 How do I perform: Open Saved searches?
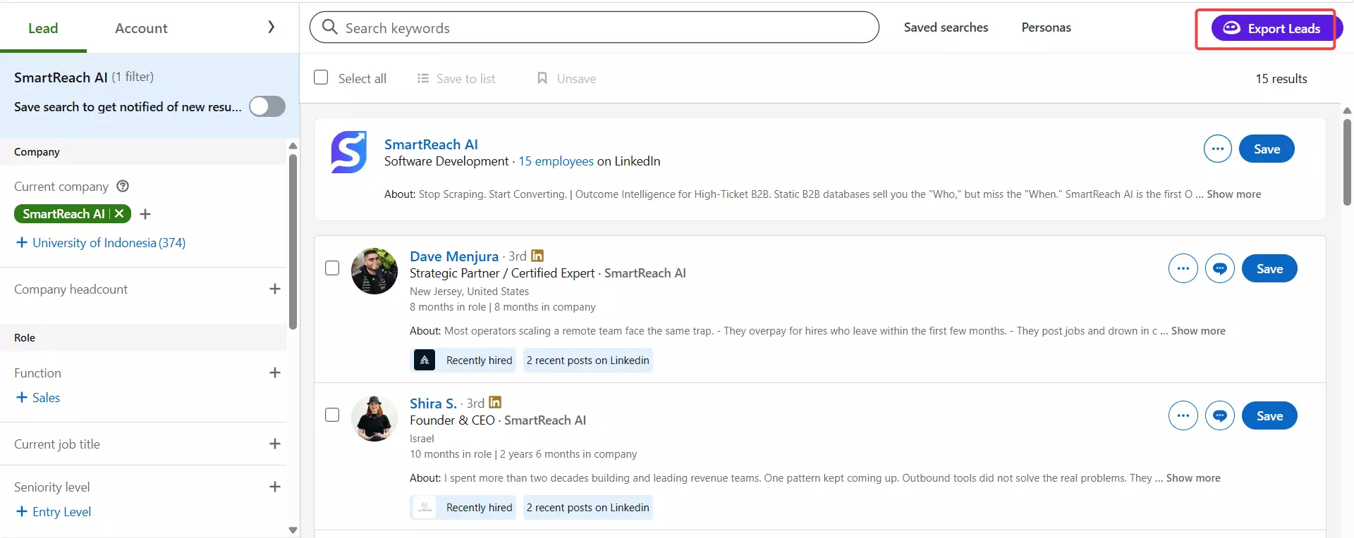pyautogui.click(x=946, y=27)
